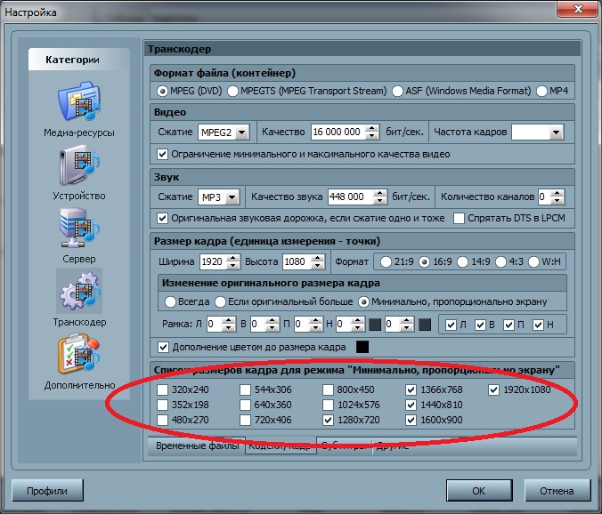Select the Транскодер category icon

pos(79,294)
